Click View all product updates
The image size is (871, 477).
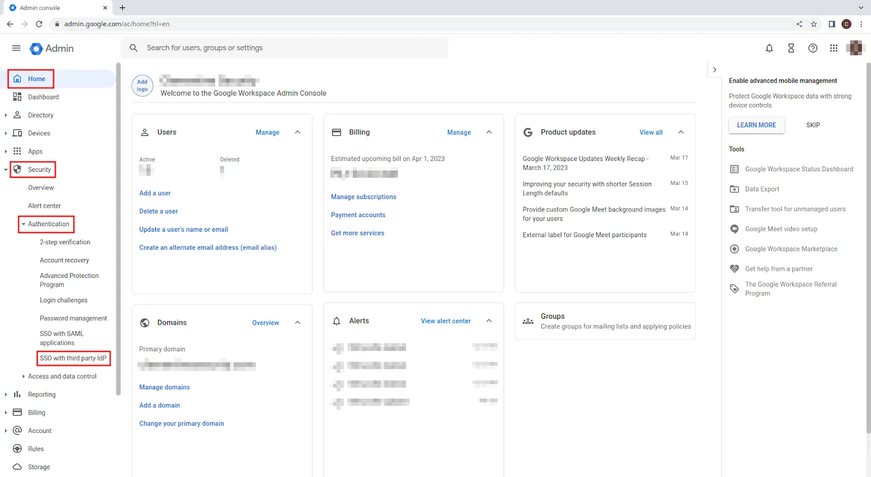tap(651, 132)
